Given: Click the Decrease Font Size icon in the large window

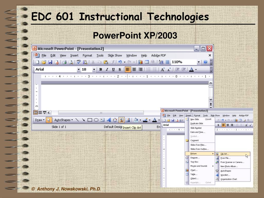Looking at the screenshot, I should coord(169,69).
